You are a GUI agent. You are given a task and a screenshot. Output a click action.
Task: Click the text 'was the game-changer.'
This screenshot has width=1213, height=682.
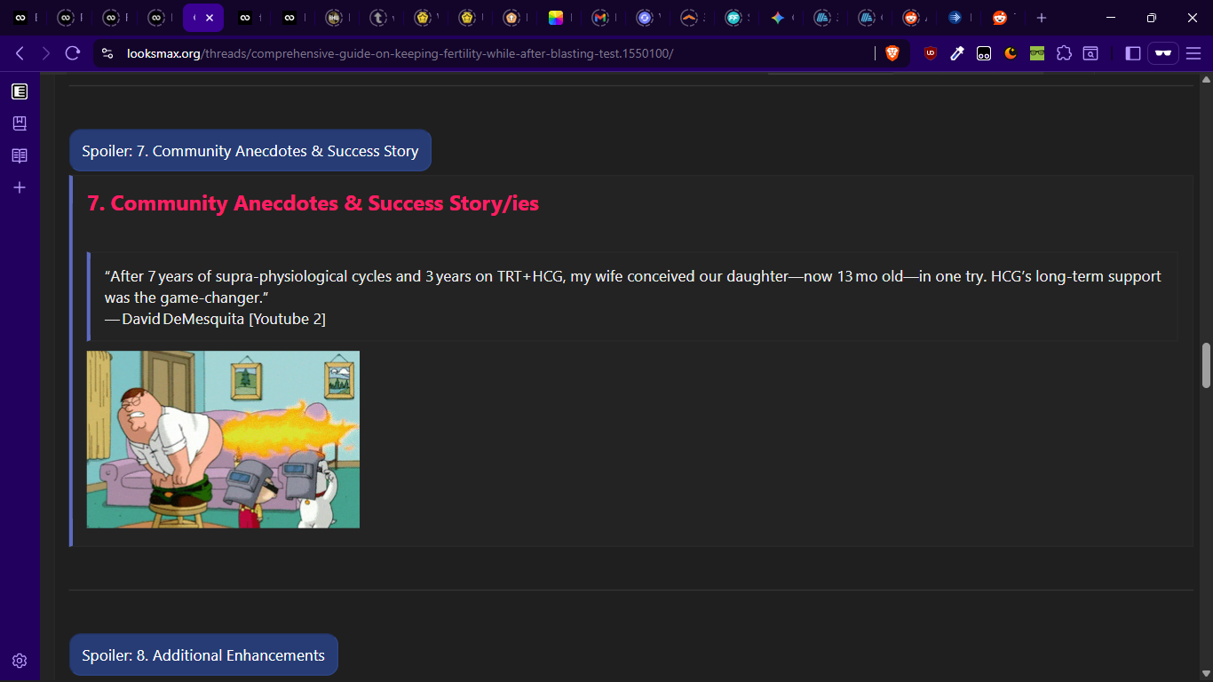click(x=186, y=297)
